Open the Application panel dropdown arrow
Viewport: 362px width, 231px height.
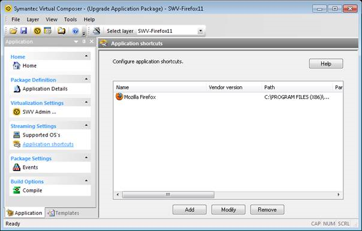click(x=76, y=42)
